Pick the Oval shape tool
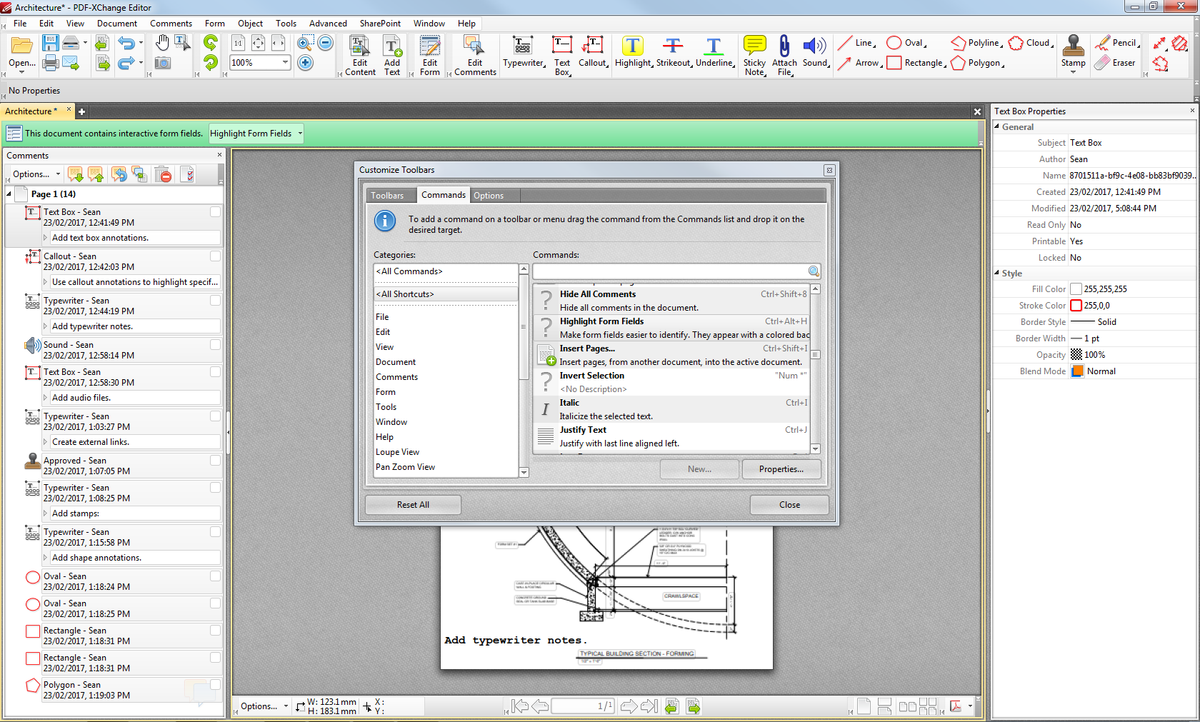Image resolution: width=1200 pixels, height=722 pixels. click(906, 43)
